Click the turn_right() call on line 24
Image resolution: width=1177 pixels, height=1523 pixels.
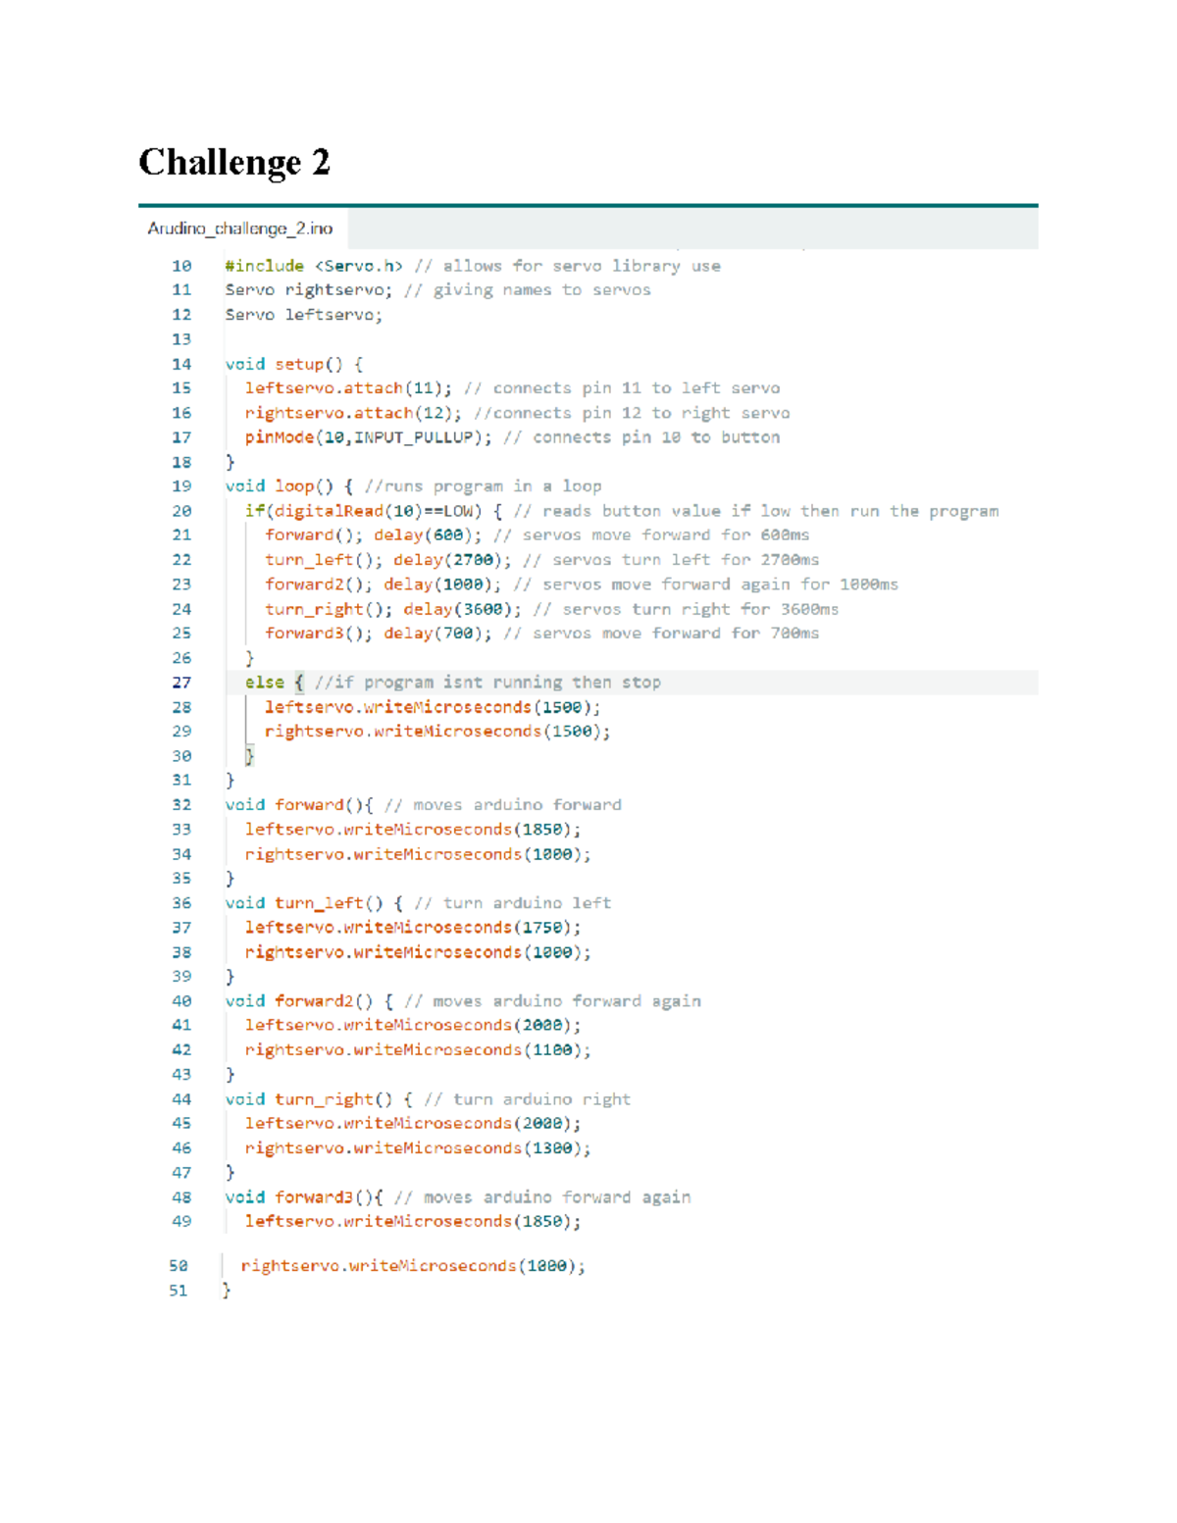[x=328, y=609]
